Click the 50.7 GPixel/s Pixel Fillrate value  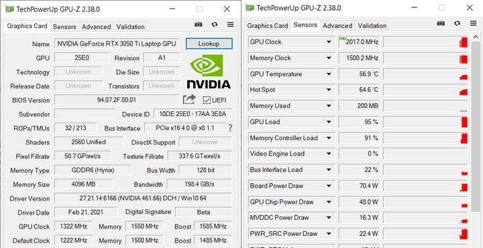[83, 156]
